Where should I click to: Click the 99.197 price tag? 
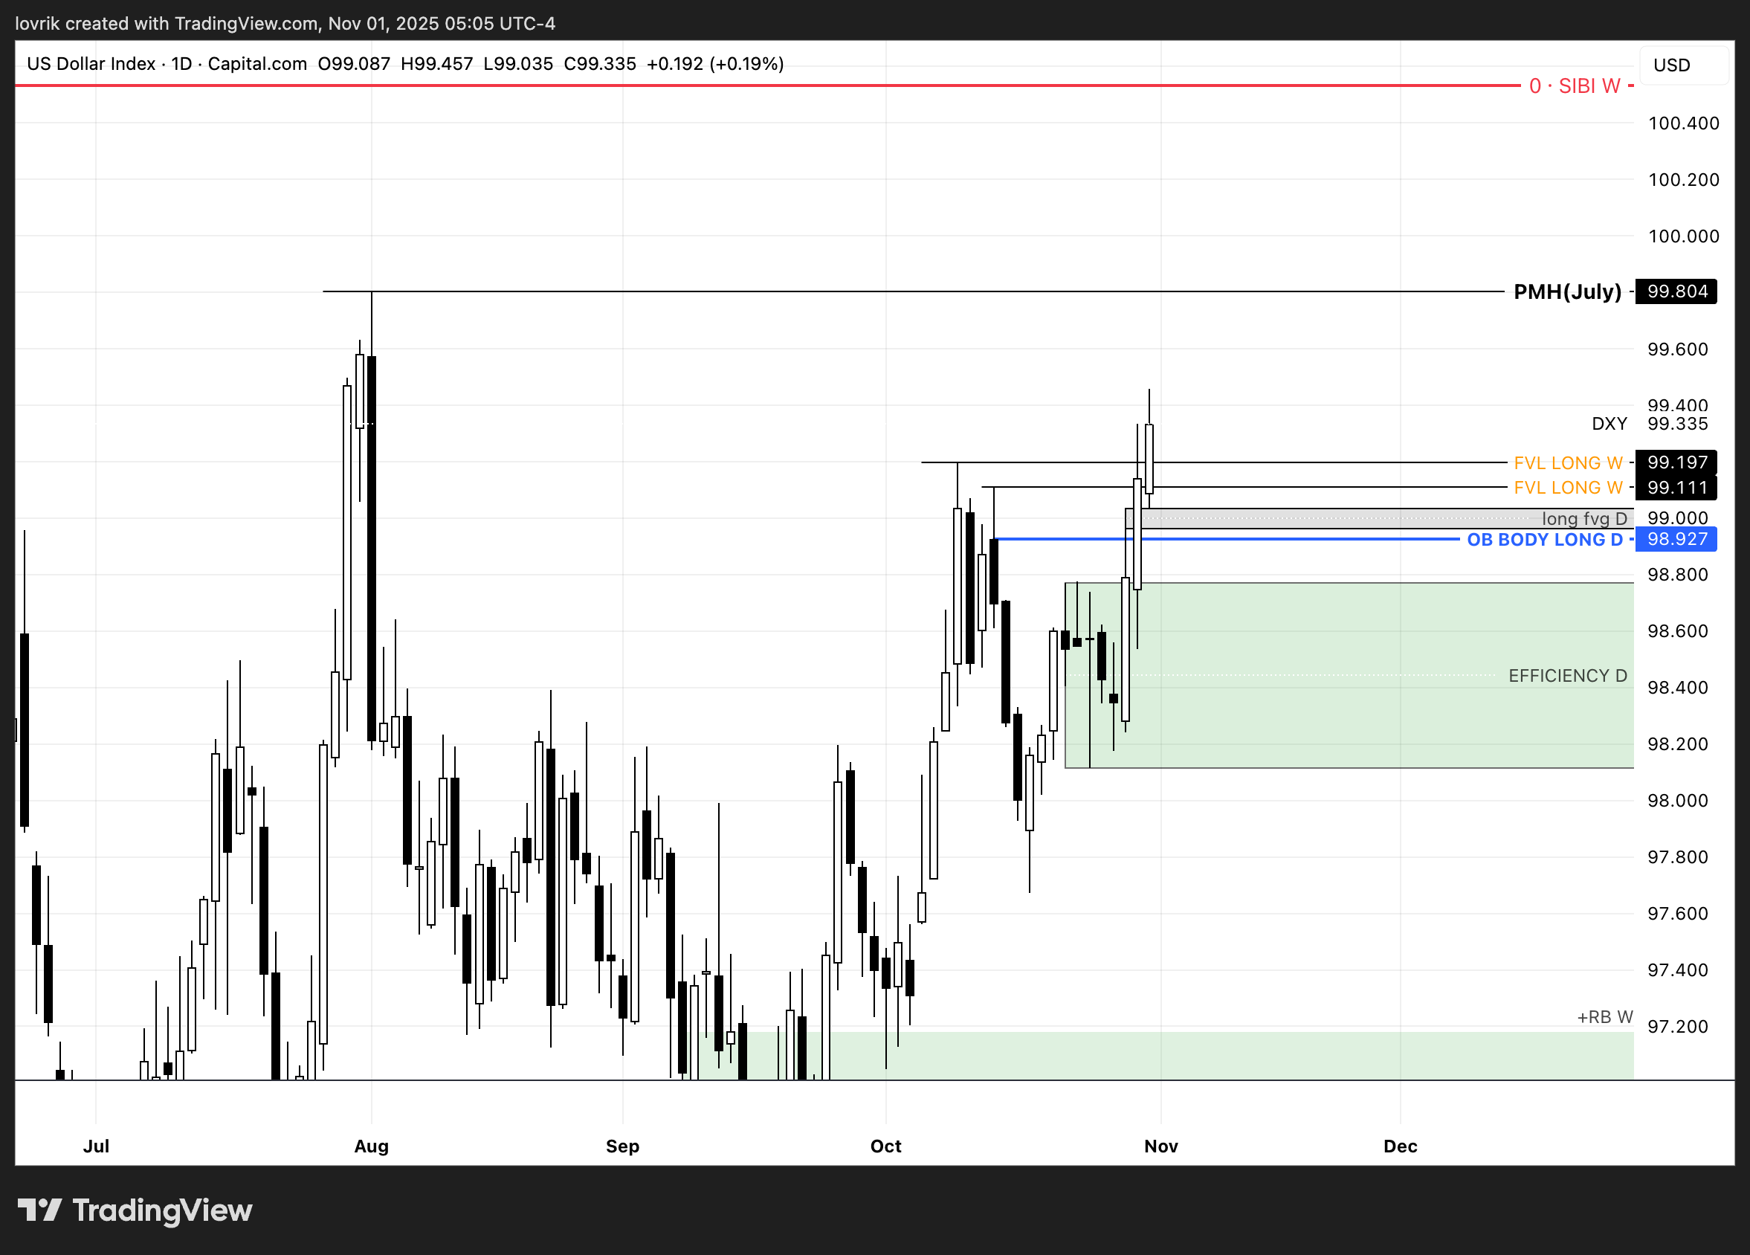(1676, 462)
